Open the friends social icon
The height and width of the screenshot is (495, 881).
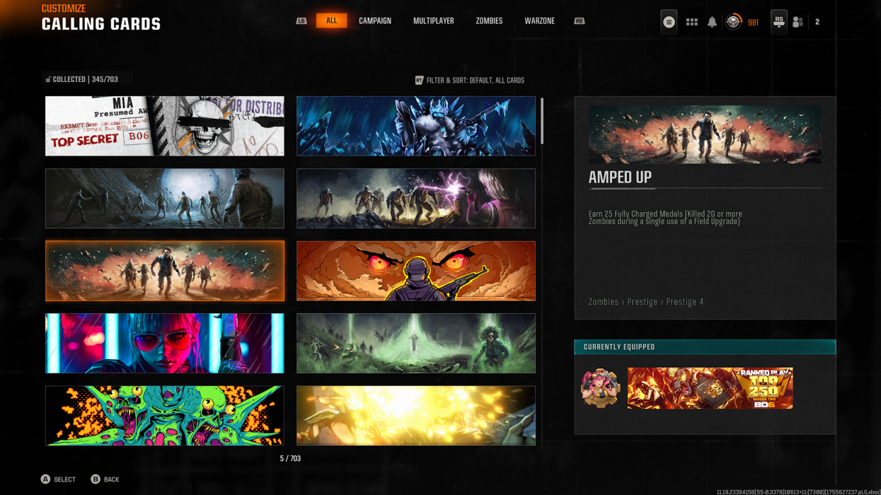click(797, 22)
